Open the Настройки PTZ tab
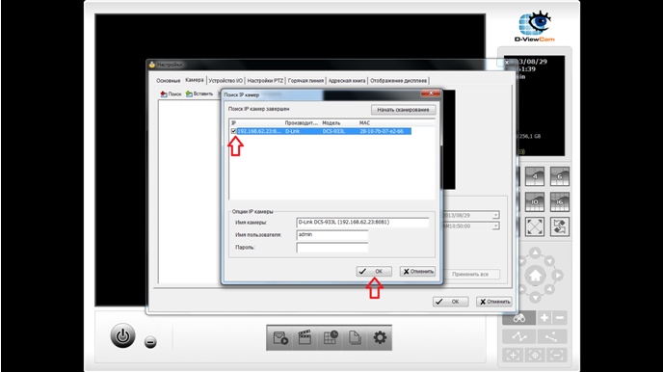Image resolution: width=663 pixels, height=372 pixels. (265, 80)
